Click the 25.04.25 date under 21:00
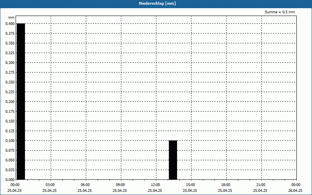 point(260,190)
